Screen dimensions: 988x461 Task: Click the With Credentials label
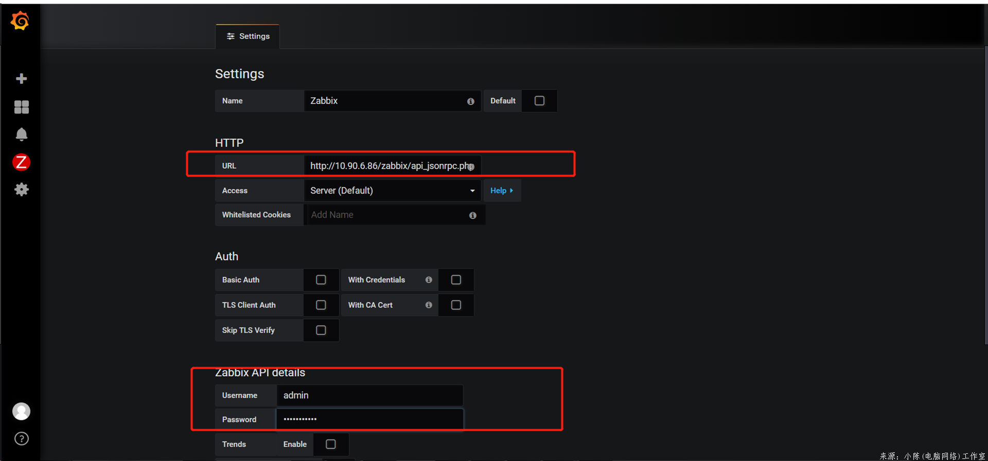pyautogui.click(x=377, y=280)
